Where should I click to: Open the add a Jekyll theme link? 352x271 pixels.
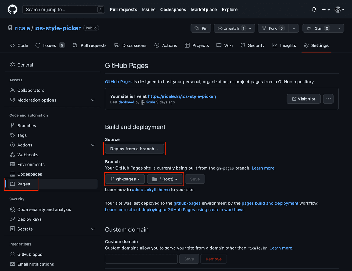click(151, 190)
